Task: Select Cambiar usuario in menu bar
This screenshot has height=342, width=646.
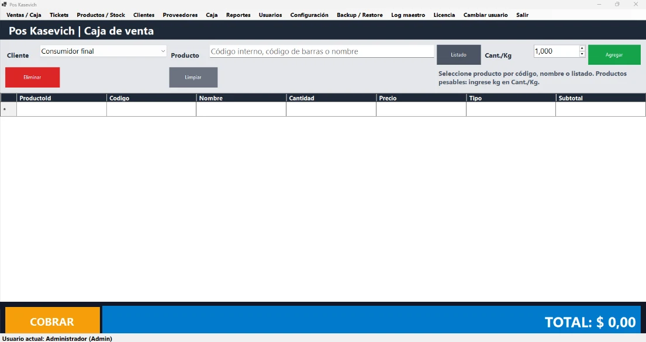Action: coord(485,15)
